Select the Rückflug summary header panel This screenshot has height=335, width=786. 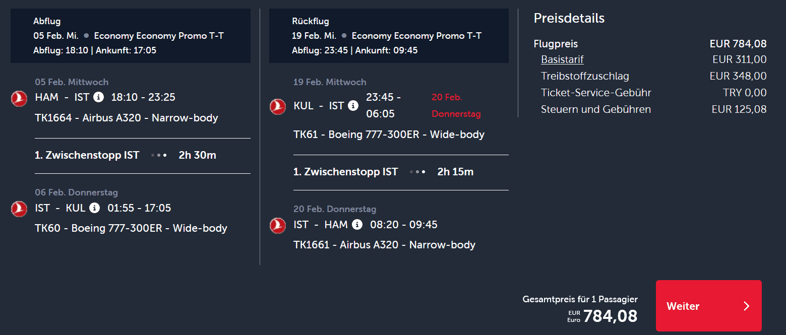389,36
